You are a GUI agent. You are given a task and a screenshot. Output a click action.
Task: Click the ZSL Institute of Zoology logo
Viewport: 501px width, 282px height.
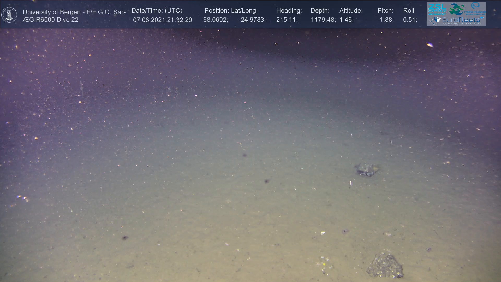[x=437, y=9]
